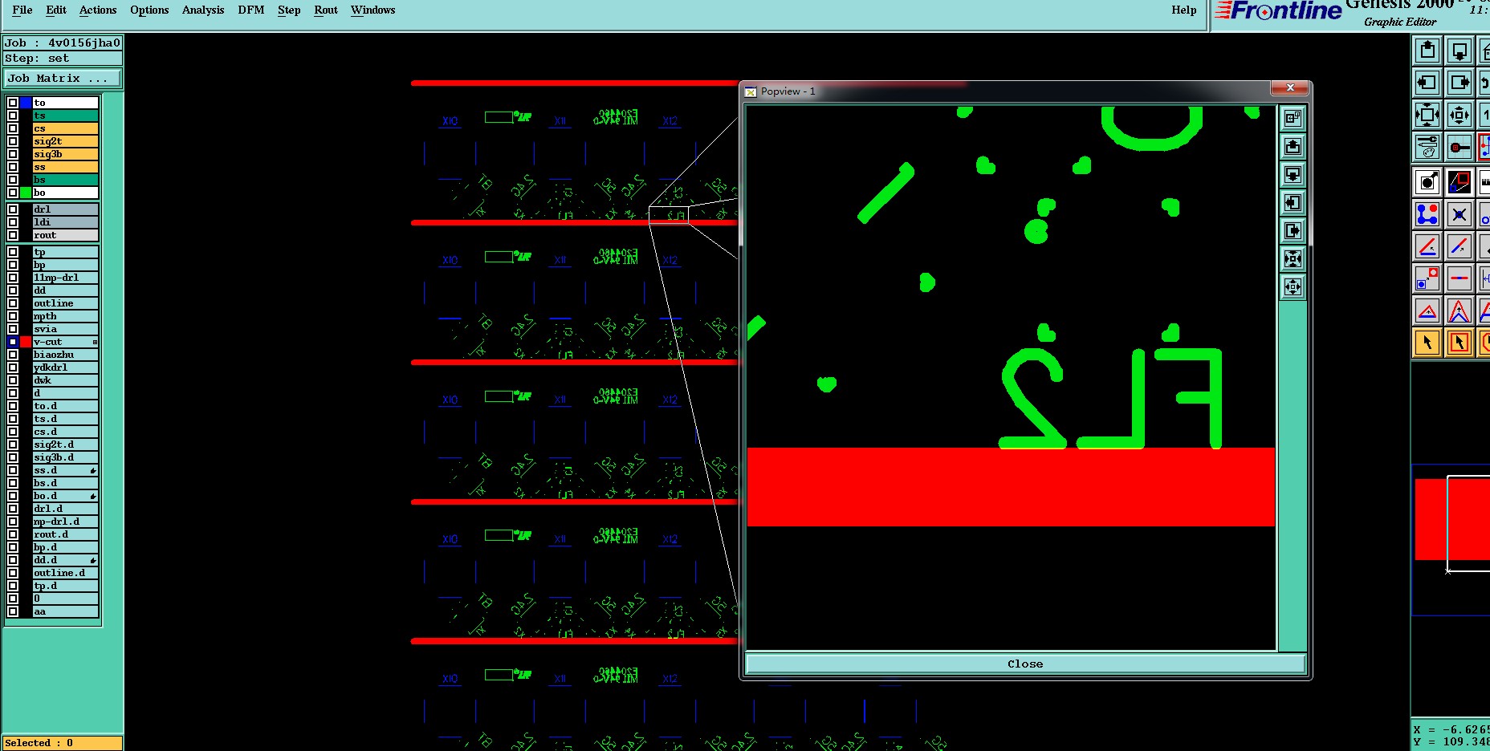Open the Help menu
Image resolution: width=1490 pixels, height=751 pixels.
(x=1183, y=10)
